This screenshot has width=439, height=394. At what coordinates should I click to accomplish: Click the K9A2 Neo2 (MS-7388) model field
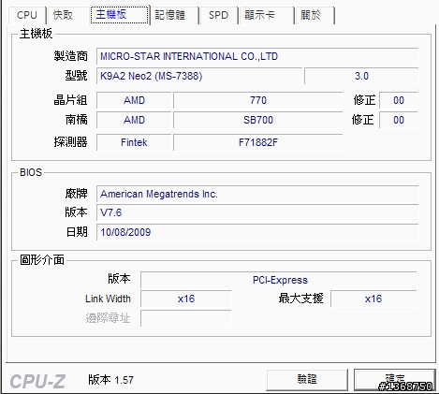click(199, 76)
